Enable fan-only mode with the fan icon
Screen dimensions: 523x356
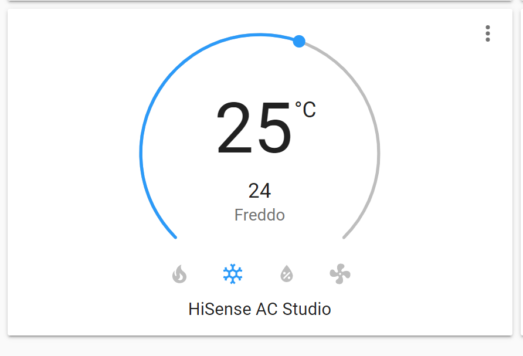point(339,273)
